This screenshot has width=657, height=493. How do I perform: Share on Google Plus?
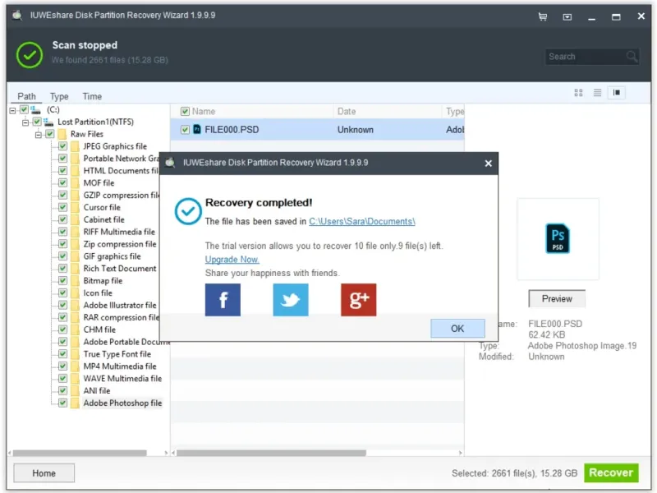[x=358, y=300]
